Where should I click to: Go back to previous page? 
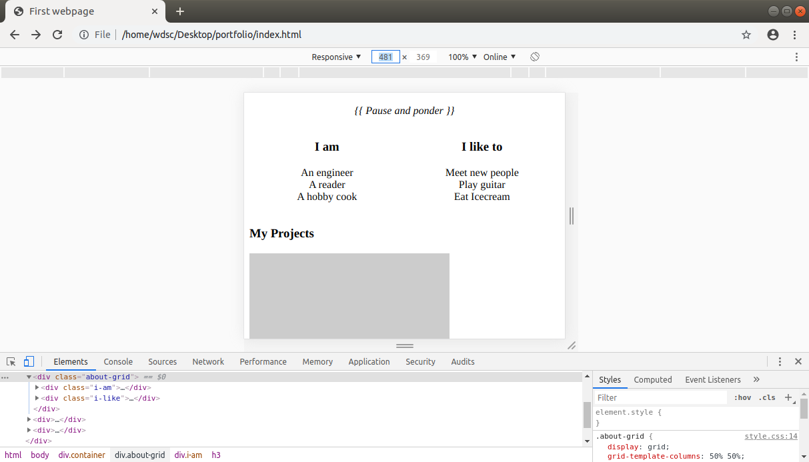click(15, 35)
